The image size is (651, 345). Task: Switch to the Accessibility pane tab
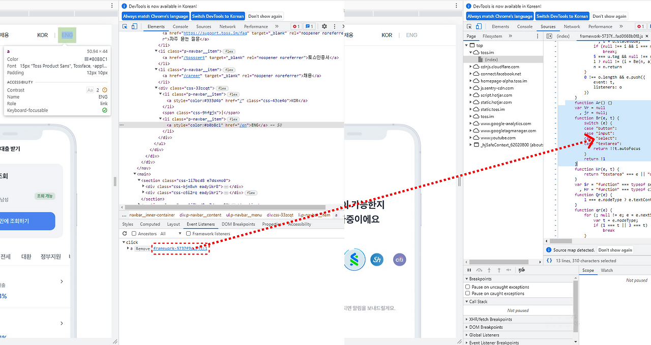point(300,224)
